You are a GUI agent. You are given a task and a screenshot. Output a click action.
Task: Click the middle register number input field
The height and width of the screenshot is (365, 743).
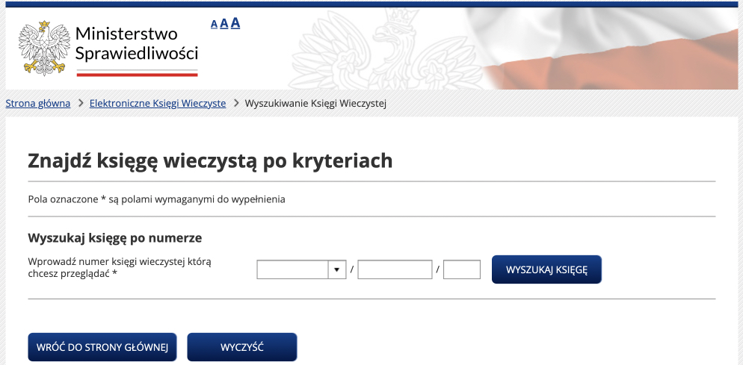coord(395,269)
